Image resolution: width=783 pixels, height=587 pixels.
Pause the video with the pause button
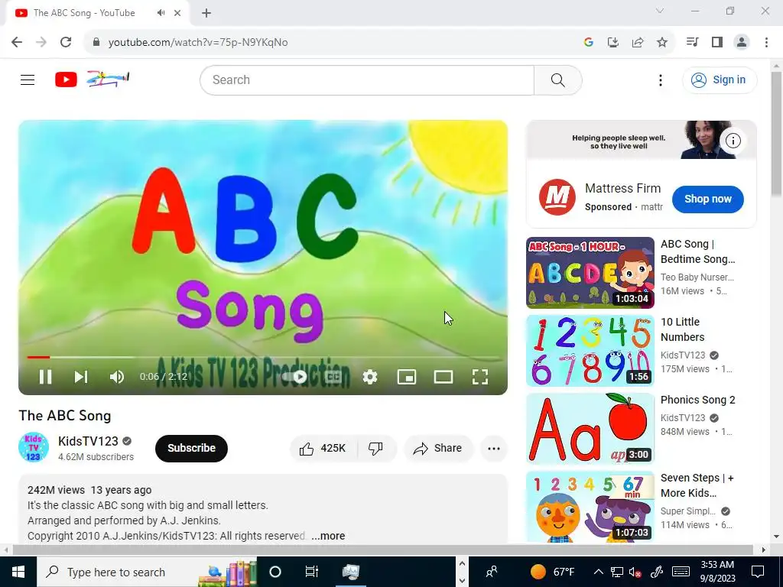(45, 377)
